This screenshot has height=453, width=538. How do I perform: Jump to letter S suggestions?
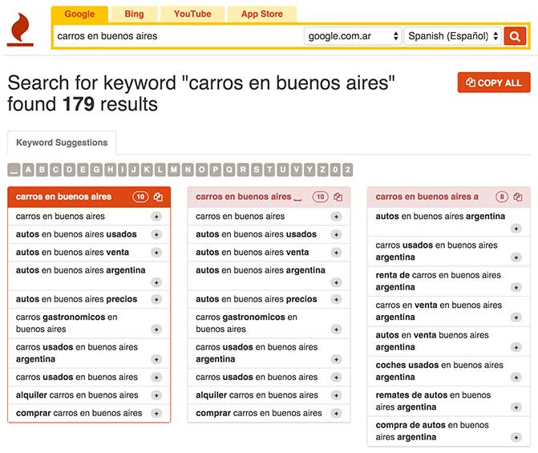click(257, 170)
